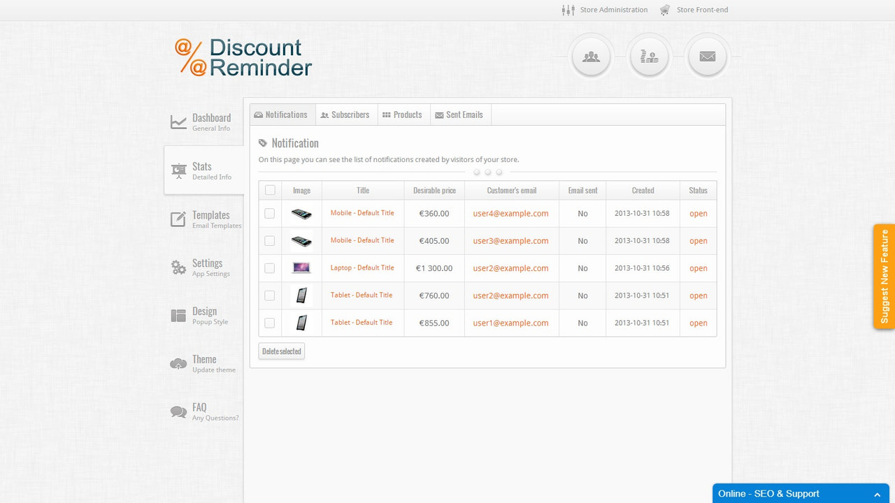Switch to the Subscribers tab
Screen dimensions: 895x503
(345, 114)
